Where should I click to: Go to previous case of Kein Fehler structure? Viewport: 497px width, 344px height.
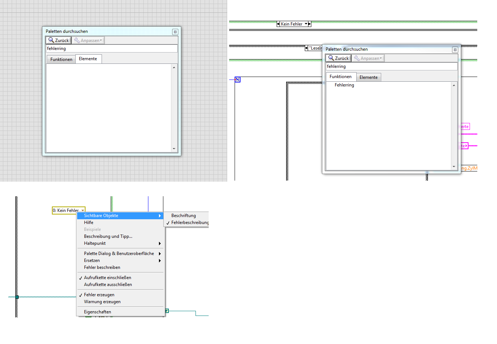tap(278, 24)
